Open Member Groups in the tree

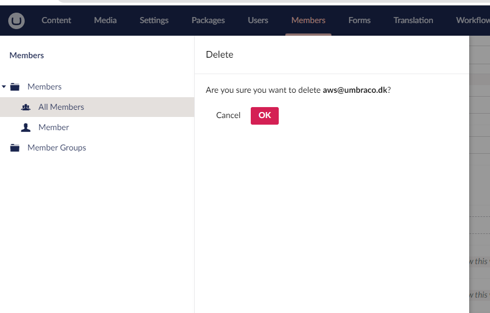pyautogui.click(x=57, y=148)
